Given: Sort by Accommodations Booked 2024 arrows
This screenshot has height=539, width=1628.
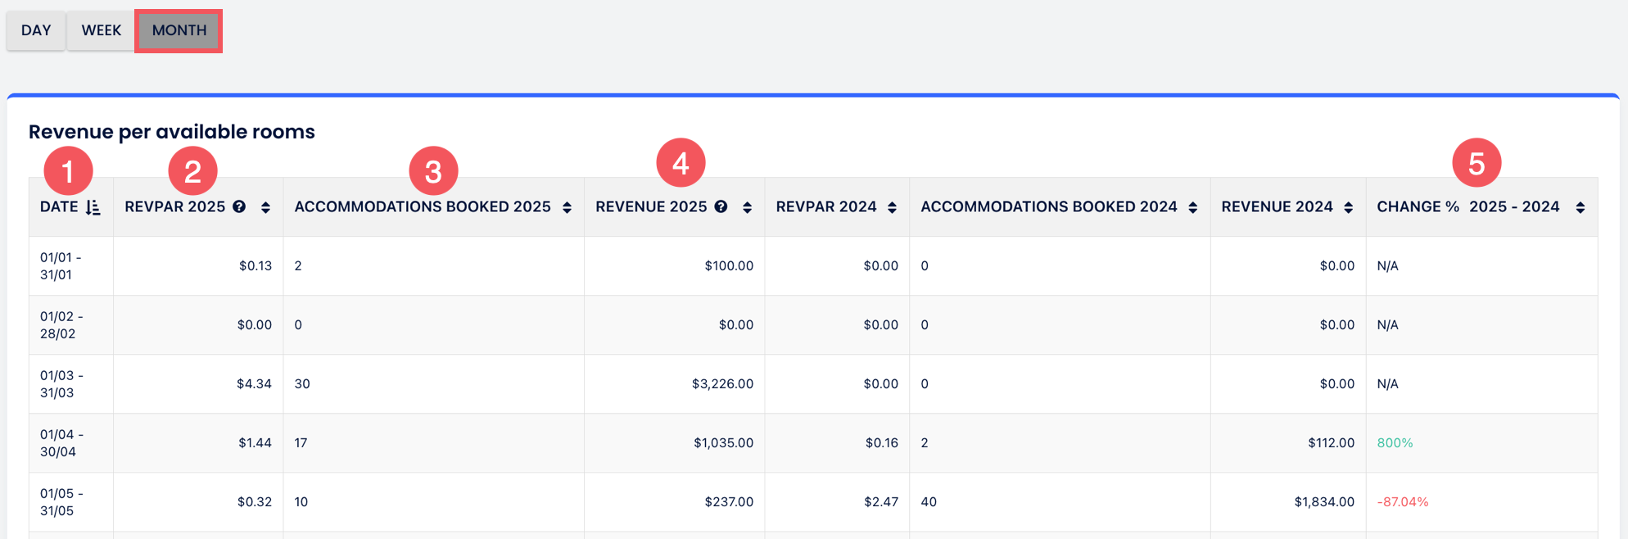Looking at the screenshot, I should 1192,207.
